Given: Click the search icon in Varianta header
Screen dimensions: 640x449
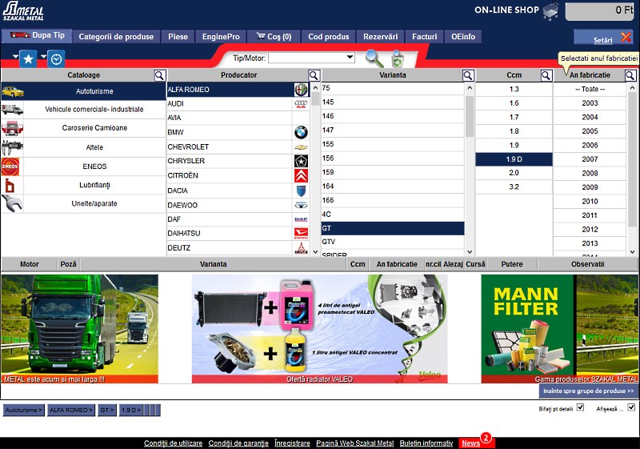Looking at the screenshot, I should (468, 75).
